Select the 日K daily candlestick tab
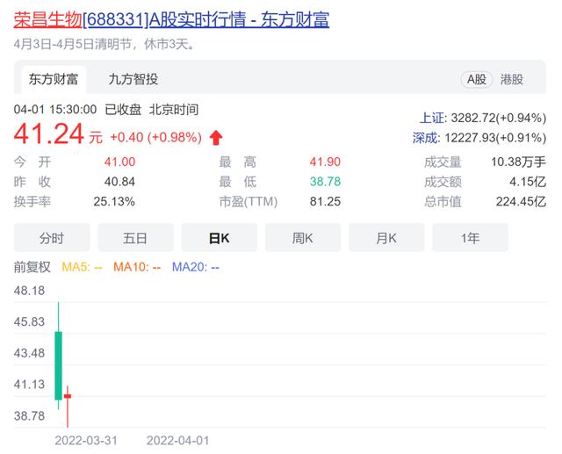 [x=219, y=238]
